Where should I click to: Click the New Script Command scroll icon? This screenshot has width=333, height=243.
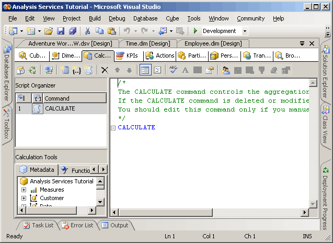89,70
